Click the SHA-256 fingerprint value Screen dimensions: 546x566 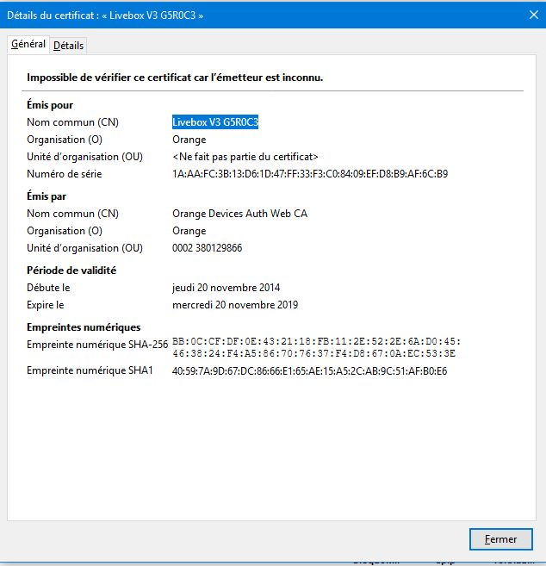316,347
